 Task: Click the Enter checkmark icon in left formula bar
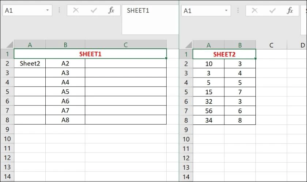(x=94, y=10)
